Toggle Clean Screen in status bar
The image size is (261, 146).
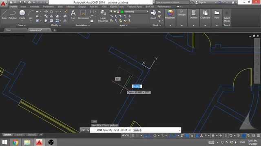(x=254, y=135)
